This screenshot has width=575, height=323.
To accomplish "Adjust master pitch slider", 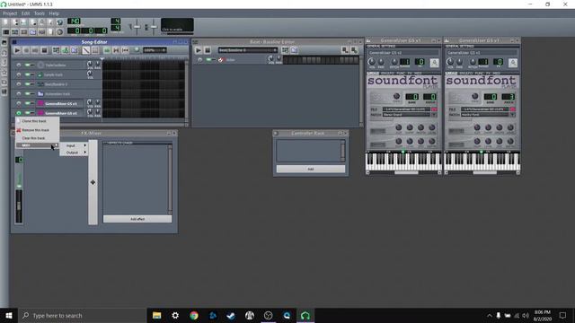I will pyautogui.click(x=154, y=27).
